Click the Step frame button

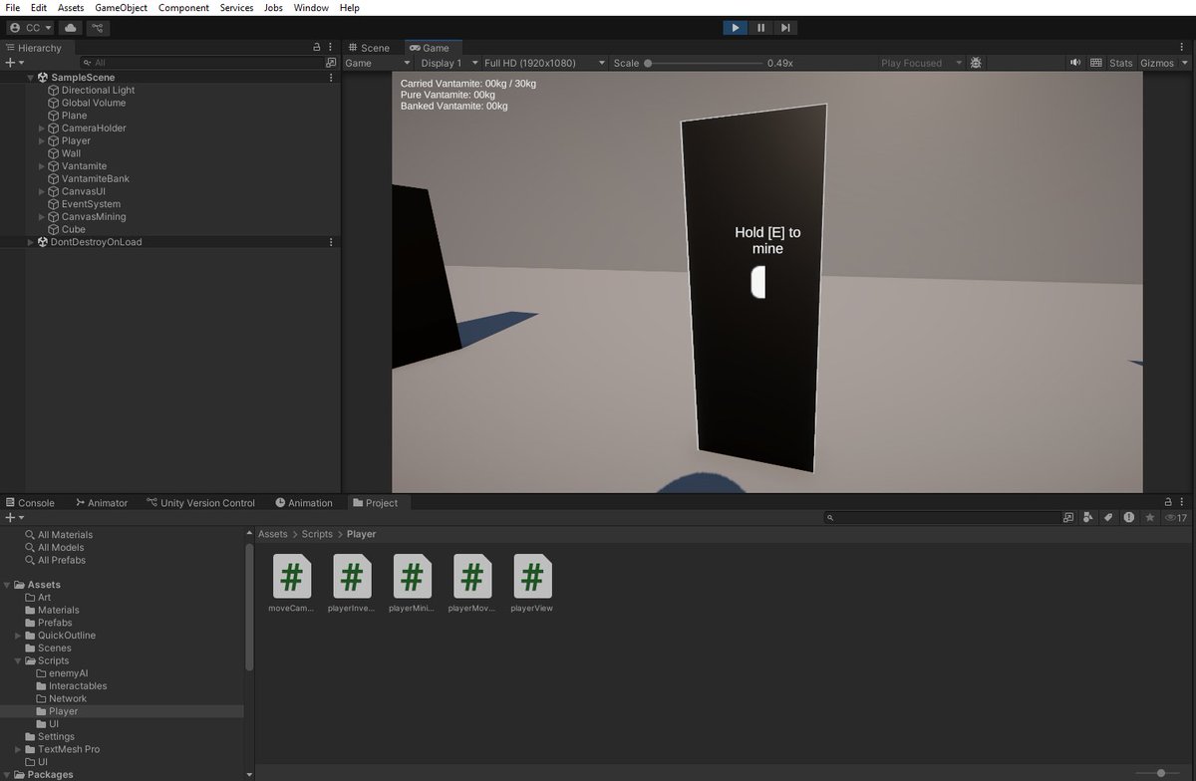[785, 28]
